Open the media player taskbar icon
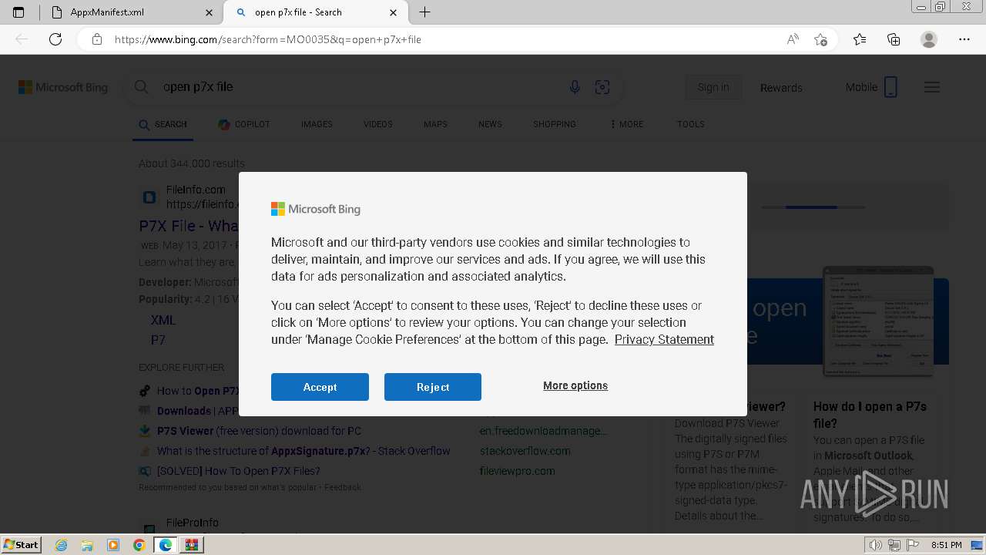 (113, 545)
